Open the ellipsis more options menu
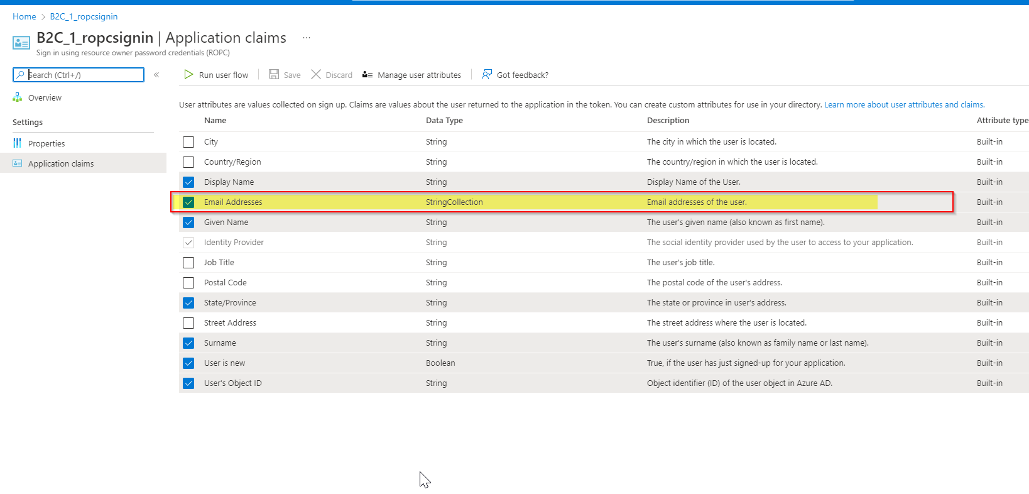Viewport: 1029px width, 494px height. [307, 38]
